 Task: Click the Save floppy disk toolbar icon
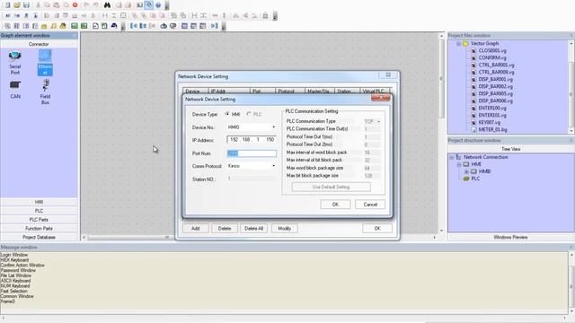coord(26,5)
